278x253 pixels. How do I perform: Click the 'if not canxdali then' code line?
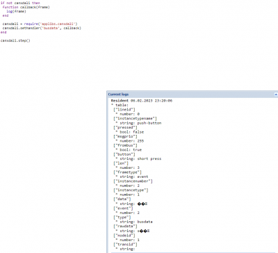point(20,3)
